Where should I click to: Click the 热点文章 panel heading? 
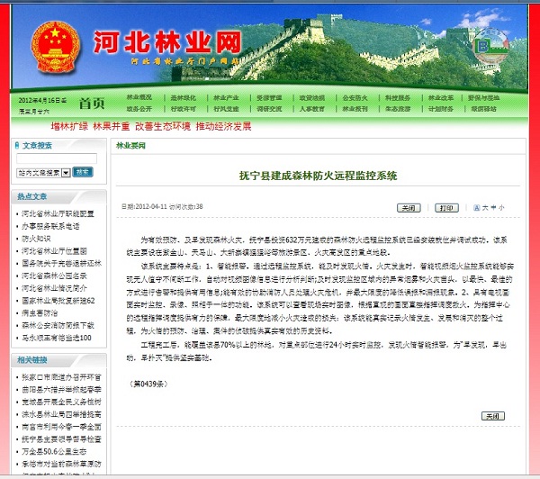click(32, 197)
